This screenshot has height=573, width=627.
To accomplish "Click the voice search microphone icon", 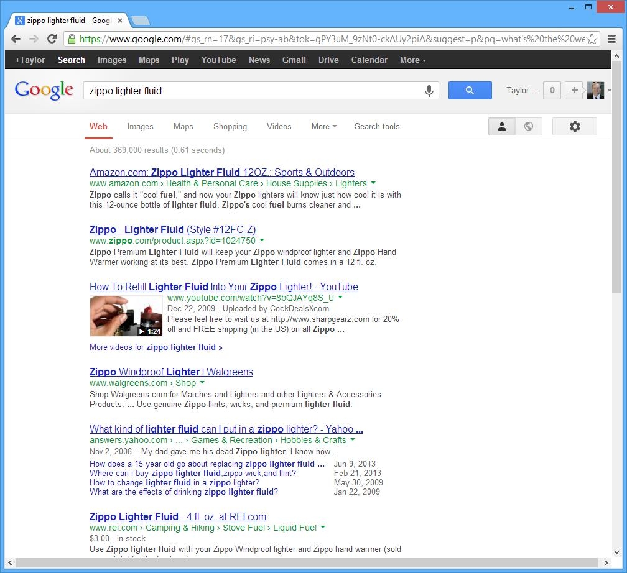I will tap(429, 91).
